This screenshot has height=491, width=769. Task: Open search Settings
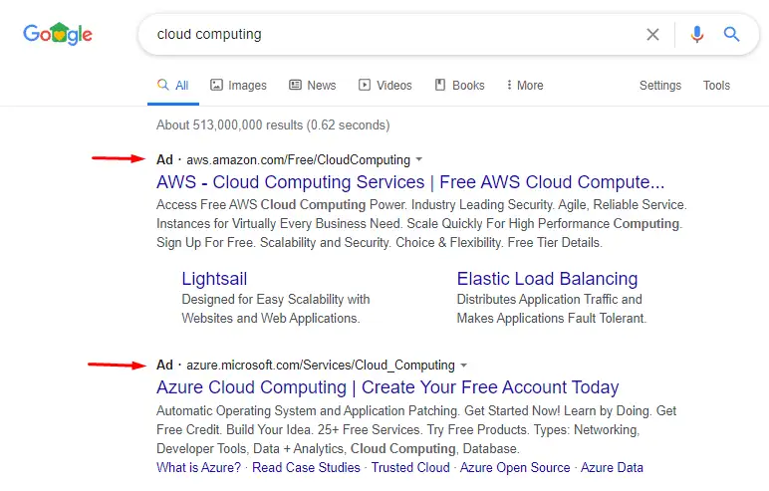(660, 86)
